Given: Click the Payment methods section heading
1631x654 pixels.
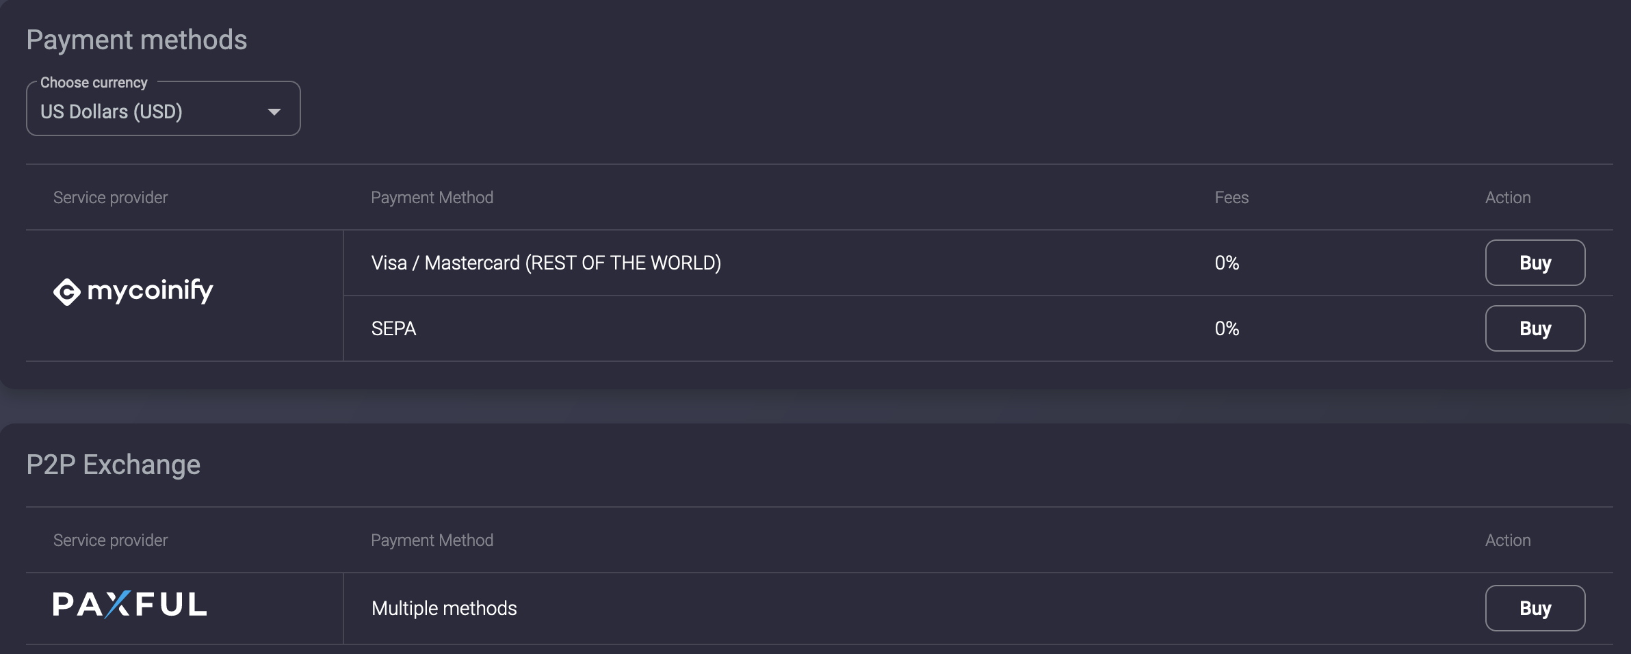Looking at the screenshot, I should (x=137, y=40).
